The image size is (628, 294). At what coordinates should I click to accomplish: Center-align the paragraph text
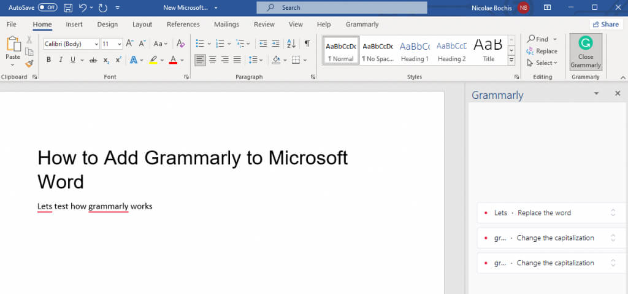pos(213,60)
